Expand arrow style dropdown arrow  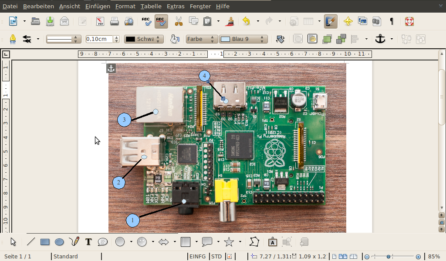click(38, 39)
